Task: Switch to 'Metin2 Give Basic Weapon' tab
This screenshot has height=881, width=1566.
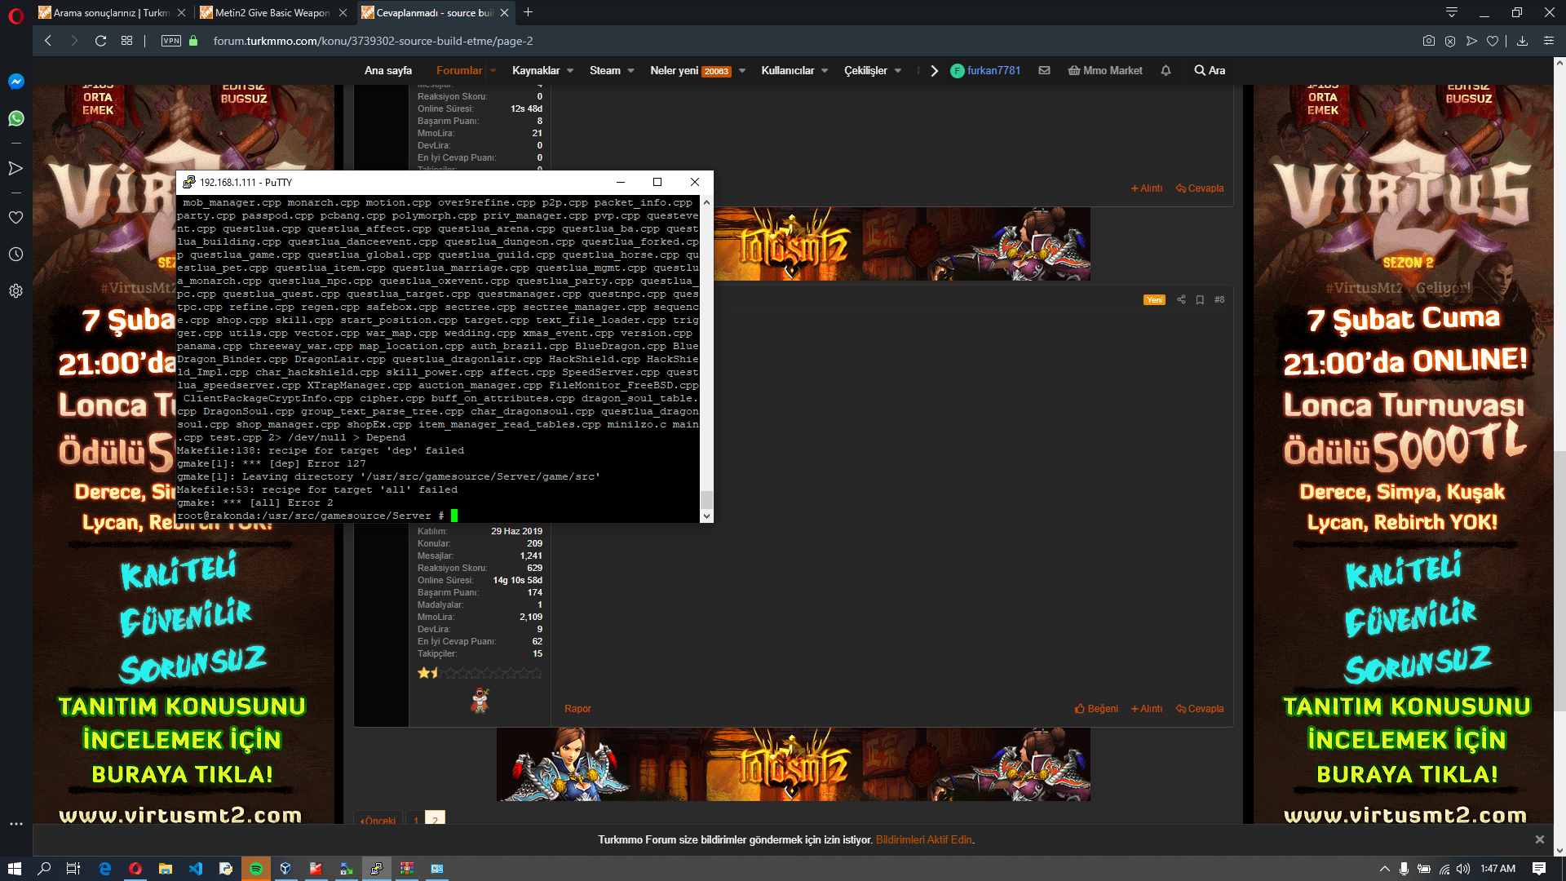Action: tap(273, 12)
